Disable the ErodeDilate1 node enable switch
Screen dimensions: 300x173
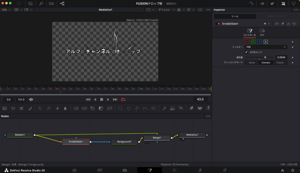tap(217, 24)
